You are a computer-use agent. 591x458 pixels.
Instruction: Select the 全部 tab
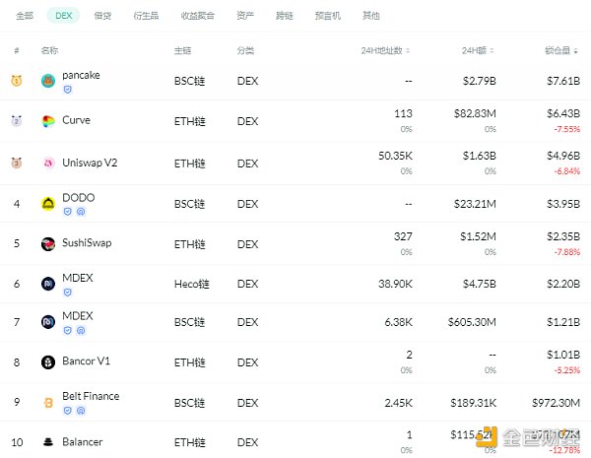25,16
